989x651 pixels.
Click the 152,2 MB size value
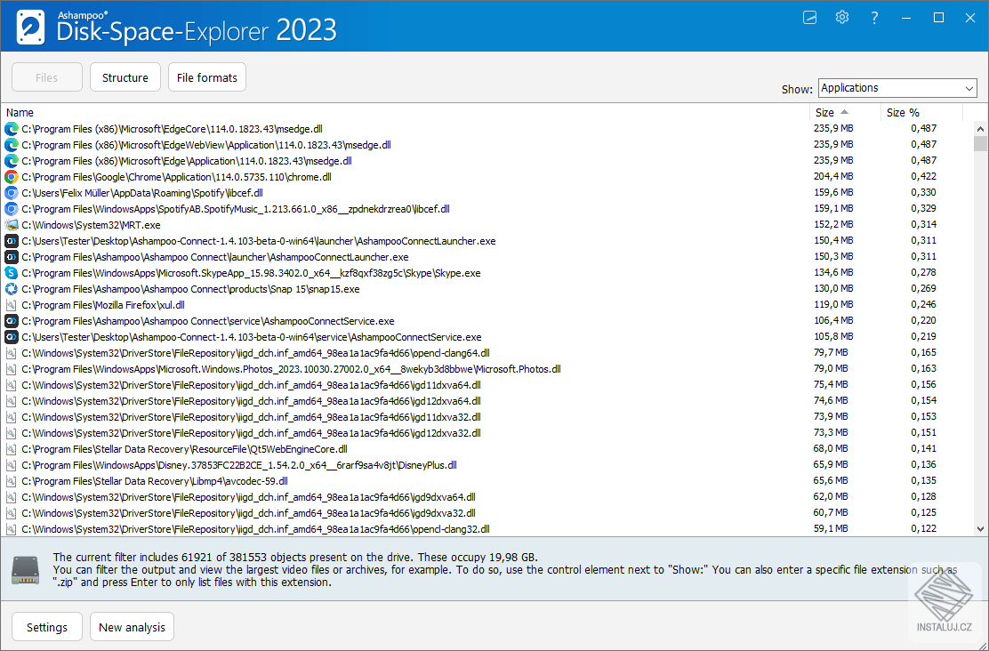click(x=833, y=225)
